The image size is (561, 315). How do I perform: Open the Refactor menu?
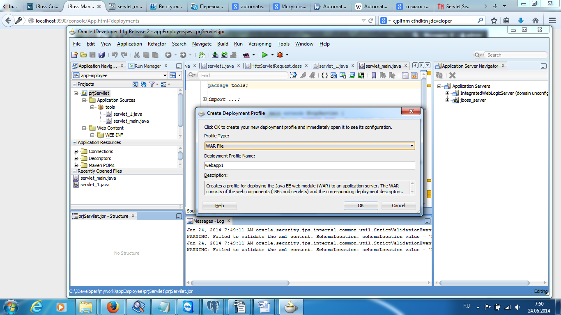157,44
